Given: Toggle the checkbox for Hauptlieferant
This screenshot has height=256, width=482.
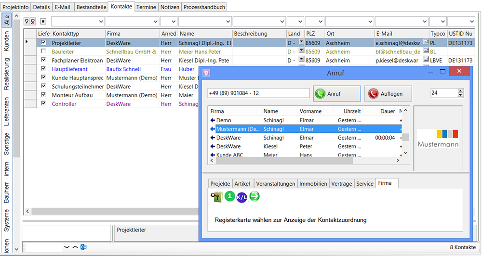Looking at the screenshot, I should (x=44, y=68).
